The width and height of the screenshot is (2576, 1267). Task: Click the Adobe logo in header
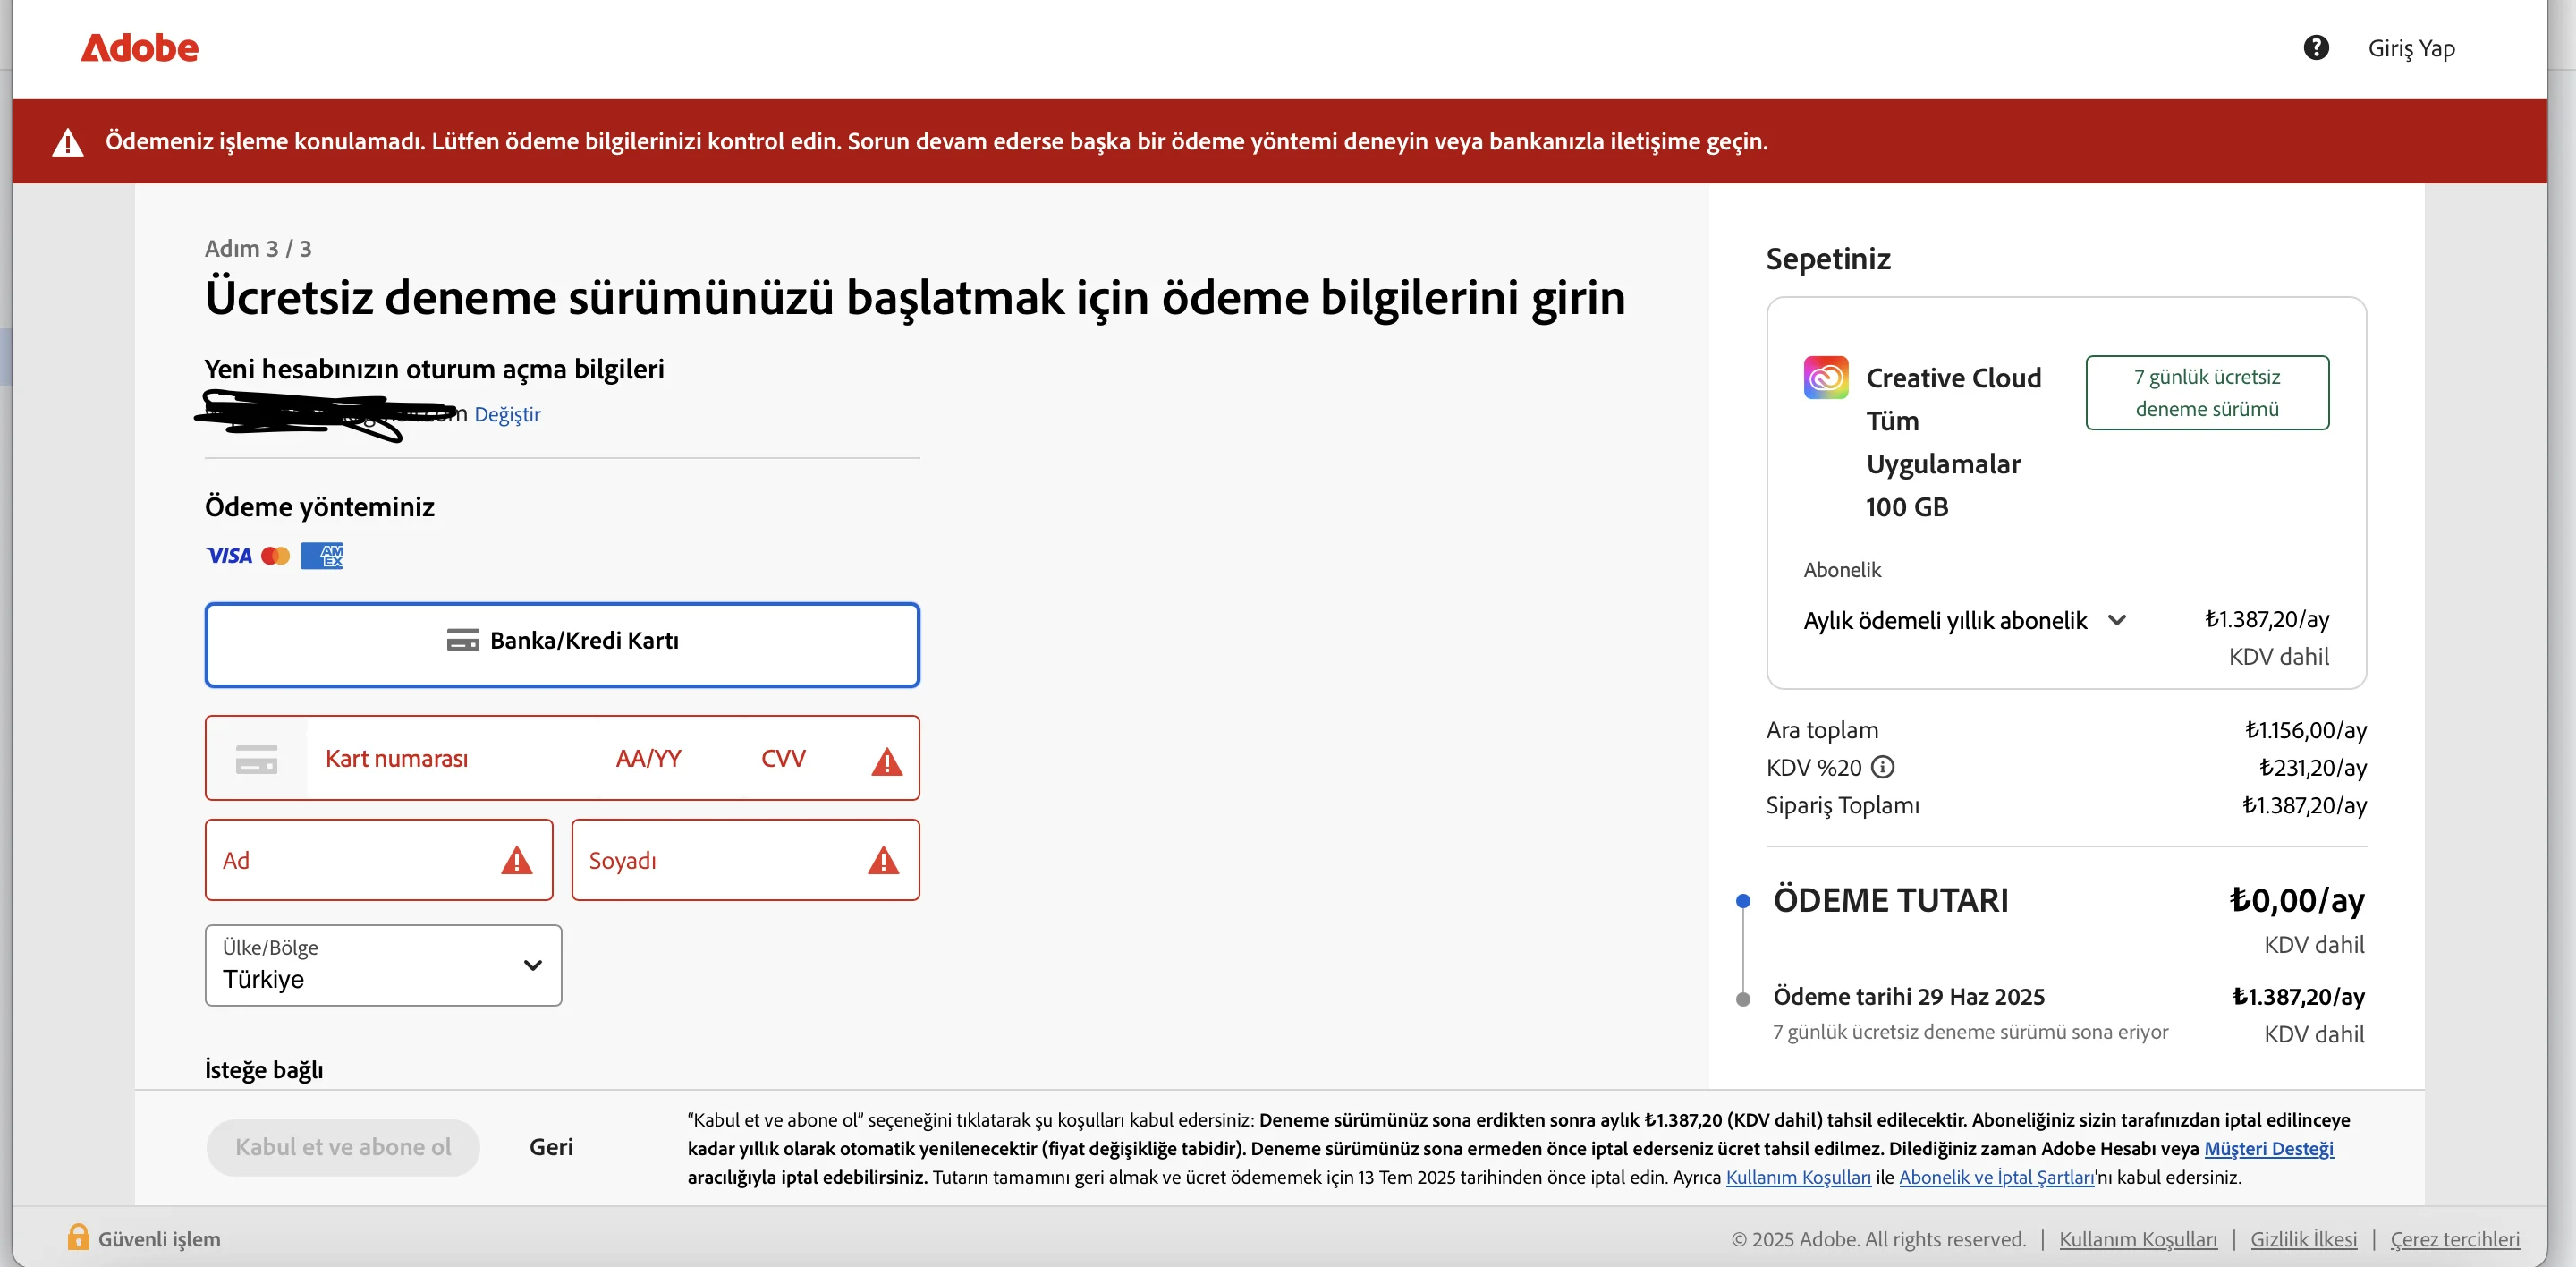(139, 48)
